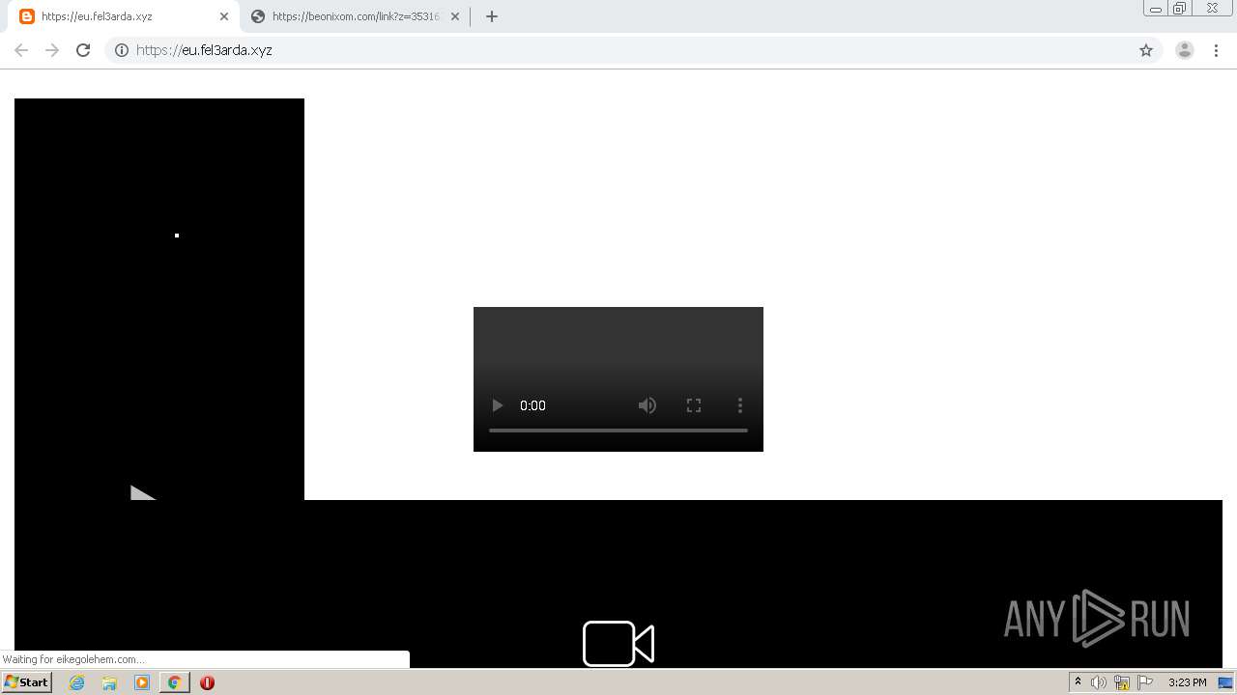The image size is (1237, 695).
Task: Click the address bar URL
Action: click(204, 50)
